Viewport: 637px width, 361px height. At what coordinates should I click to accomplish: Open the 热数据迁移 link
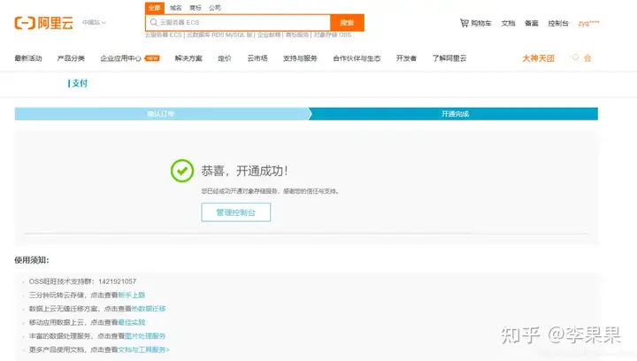149,309
